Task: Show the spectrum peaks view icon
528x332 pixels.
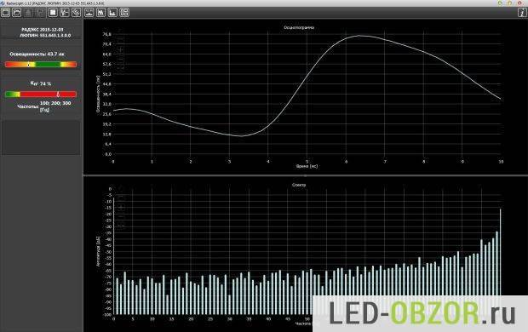Action: click(100, 13)
